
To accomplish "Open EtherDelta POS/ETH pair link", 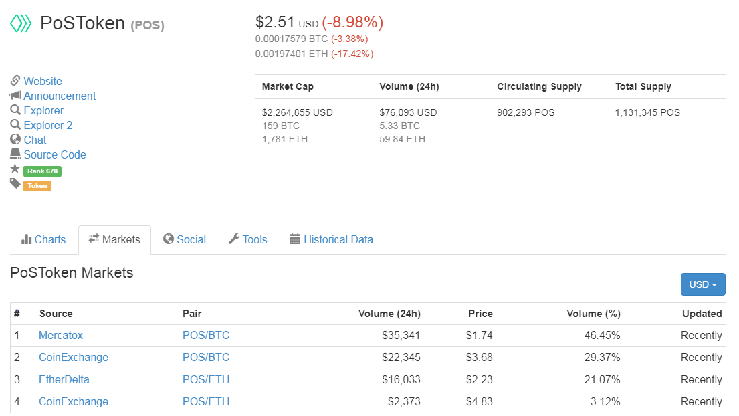I will [x=206, y=380].
